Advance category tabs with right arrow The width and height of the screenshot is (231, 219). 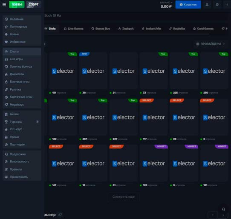227,28
